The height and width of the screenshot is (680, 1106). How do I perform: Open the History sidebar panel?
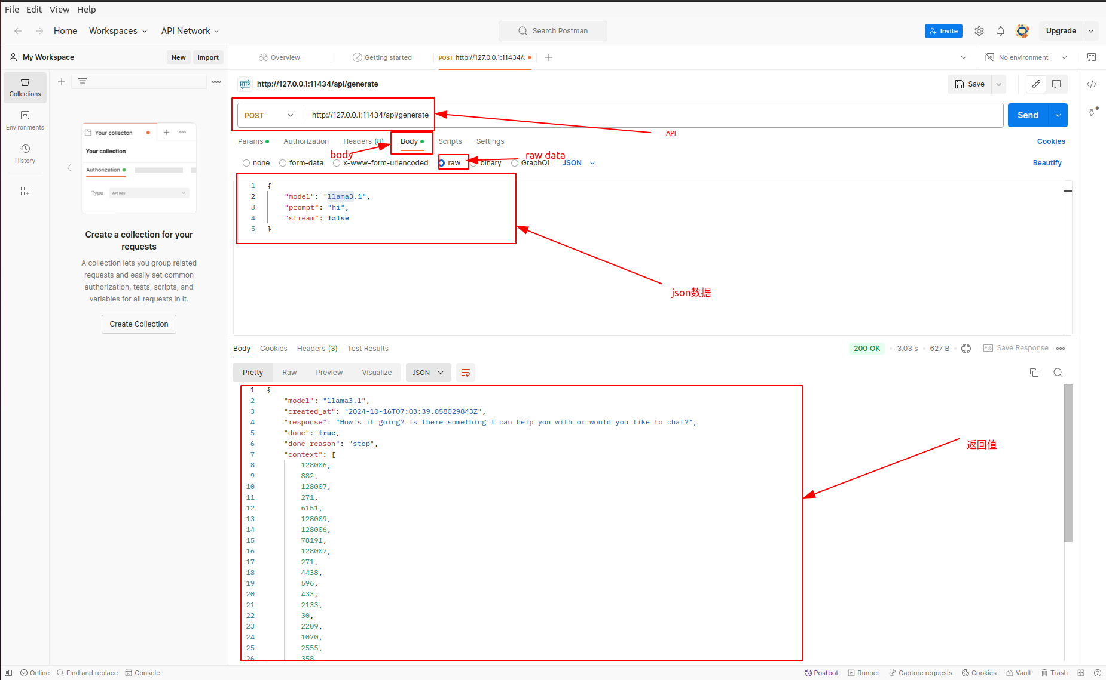pos(25,154)
